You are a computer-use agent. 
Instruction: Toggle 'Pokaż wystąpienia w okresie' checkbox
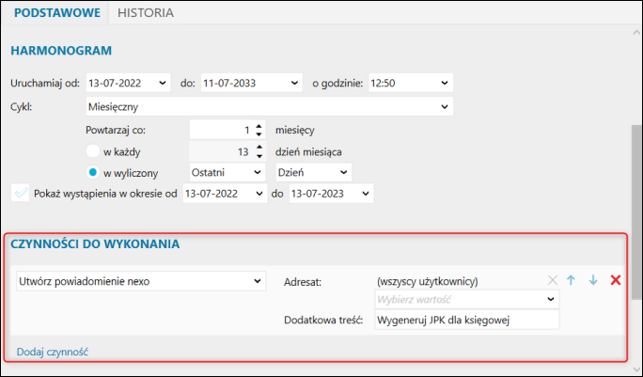(x=20, y=194)
